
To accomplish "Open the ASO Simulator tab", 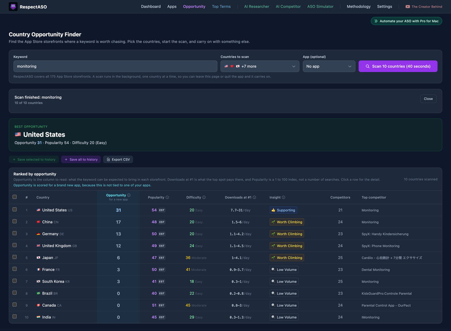I will (x=320, y=7).
